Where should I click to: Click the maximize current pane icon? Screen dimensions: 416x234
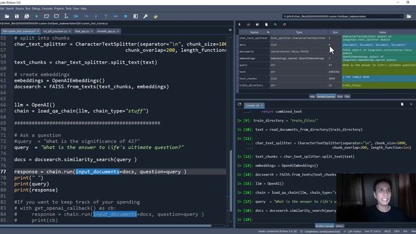pyautogui.click(x=136, y=16)
